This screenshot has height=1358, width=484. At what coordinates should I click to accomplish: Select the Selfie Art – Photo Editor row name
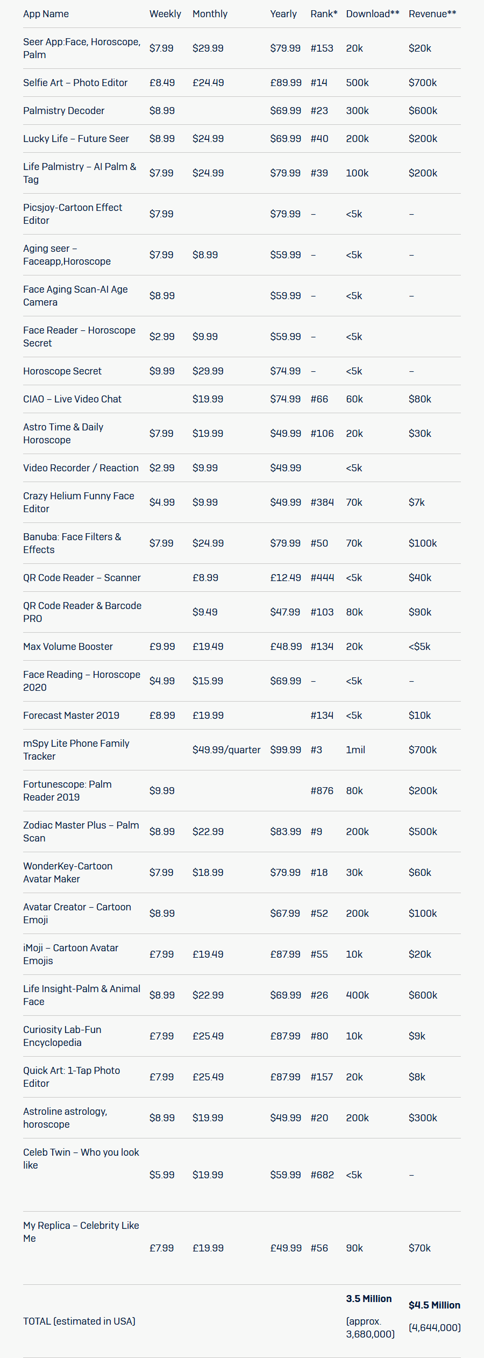point(75,83)
